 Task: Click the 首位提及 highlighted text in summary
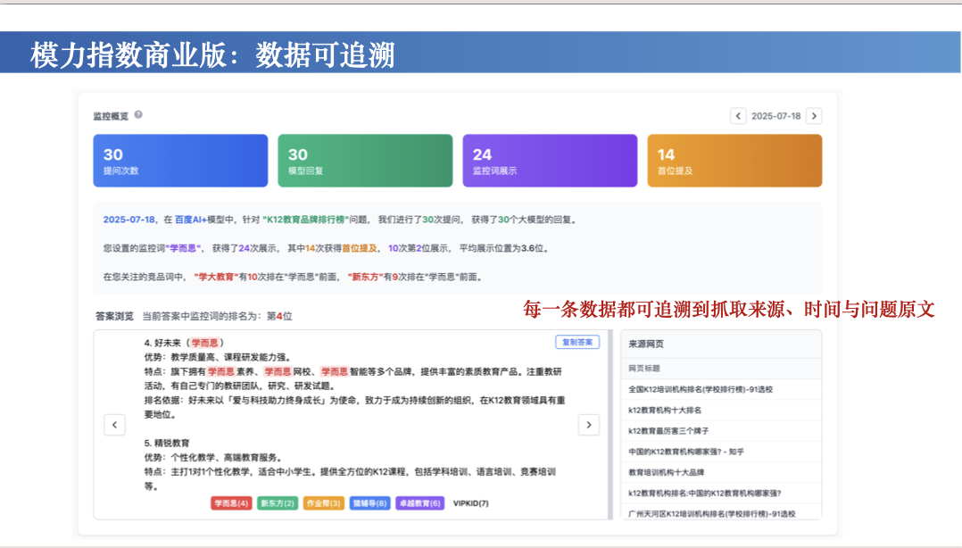click(360, 248)
